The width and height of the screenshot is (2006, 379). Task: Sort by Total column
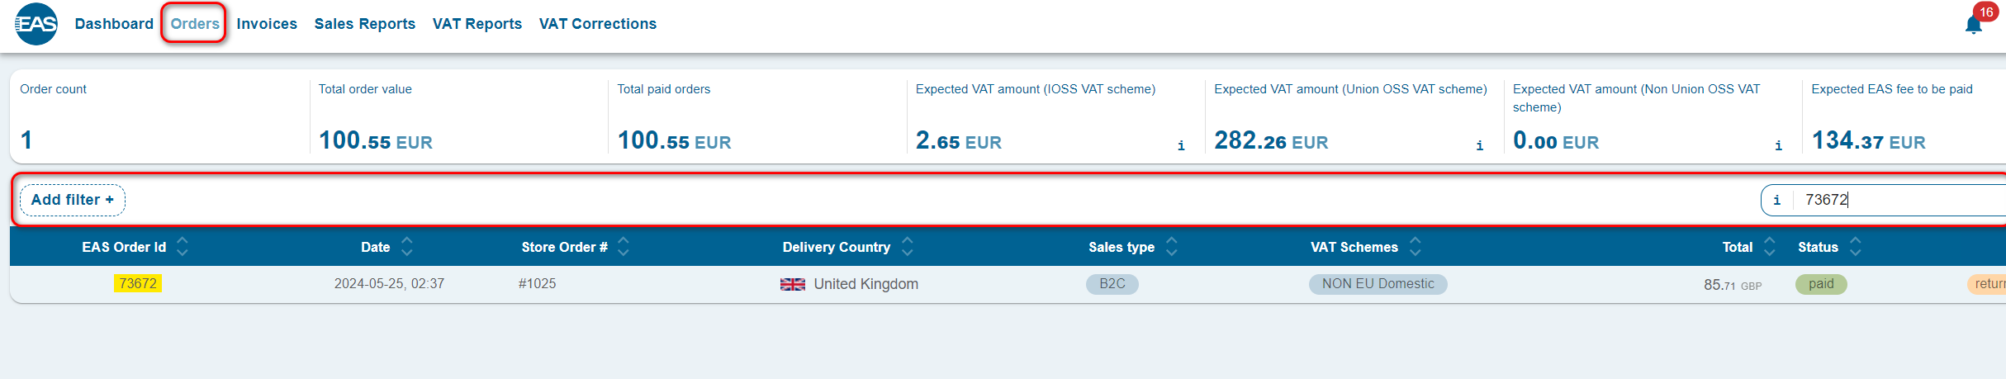[1769, 247]
